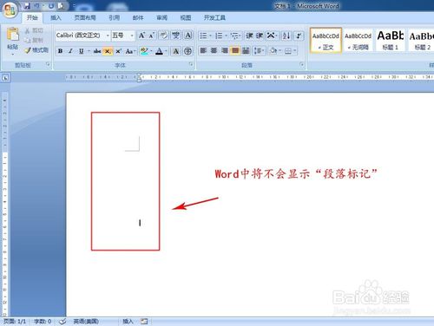Switch to the Insert (插入) tab
The height and width of the screenshot is (326, 434).
[x=56, y=17]
